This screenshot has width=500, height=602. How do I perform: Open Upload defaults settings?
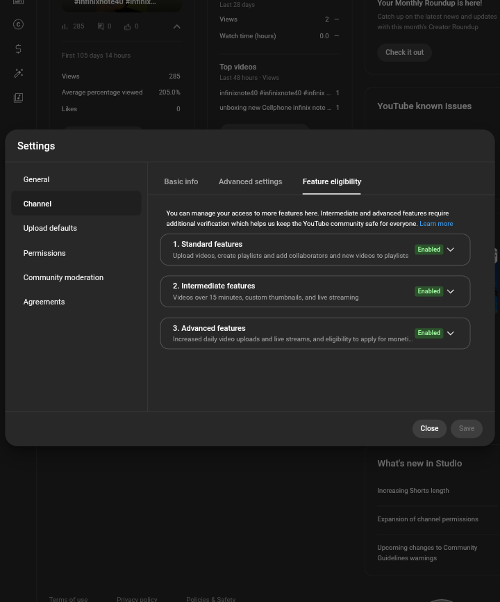(76, 228)
